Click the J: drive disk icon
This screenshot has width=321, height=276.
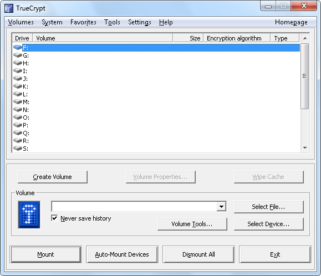tap(18, 79)
